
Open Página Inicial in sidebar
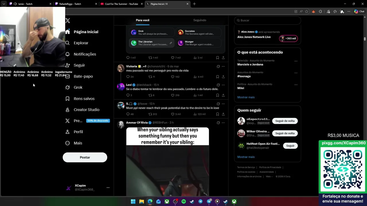click(82, 32)
